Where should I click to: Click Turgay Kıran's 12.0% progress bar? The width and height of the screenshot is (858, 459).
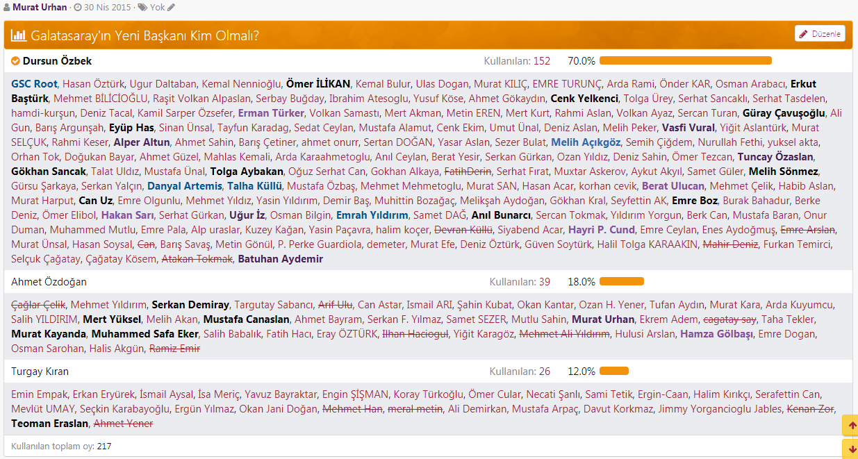point(614,371)
